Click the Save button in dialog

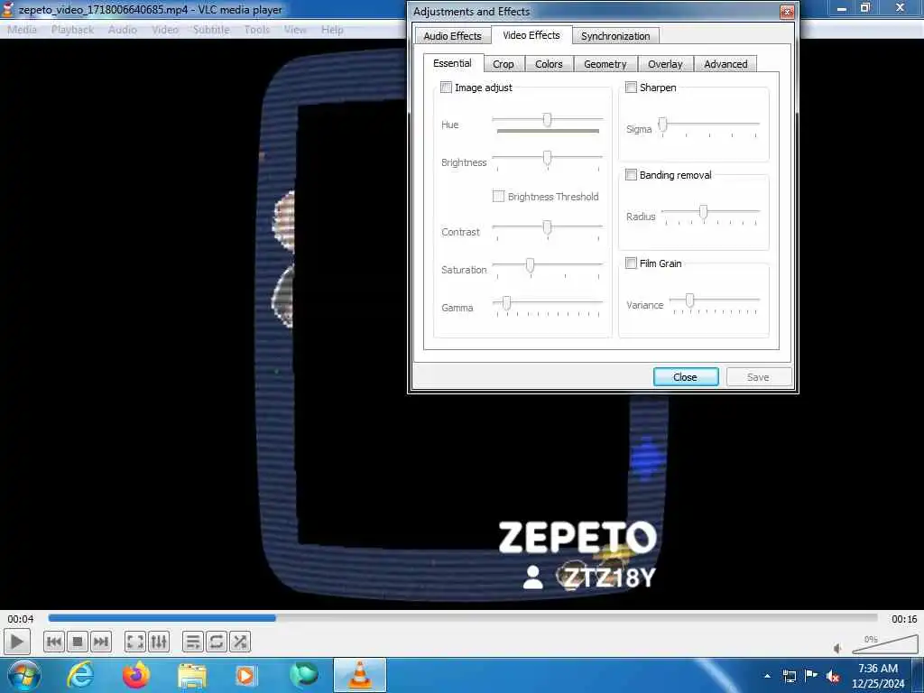758,377
